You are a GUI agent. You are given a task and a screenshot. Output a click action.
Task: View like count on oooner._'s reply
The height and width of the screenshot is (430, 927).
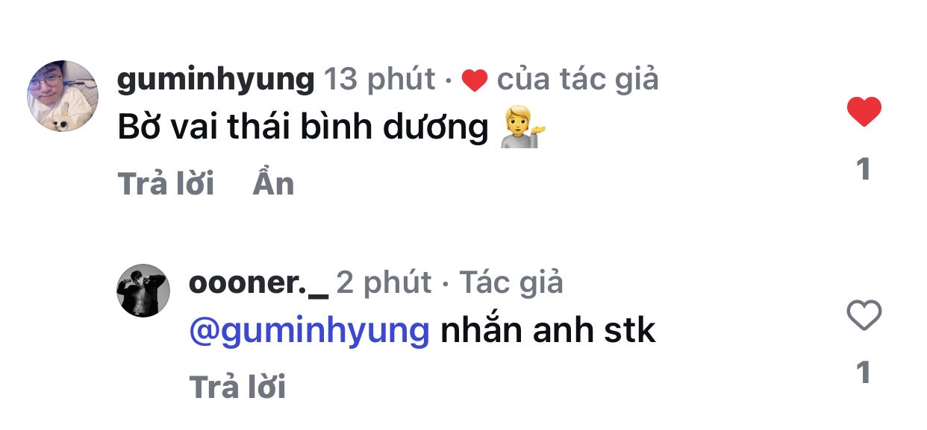click(x=864, y=373)
